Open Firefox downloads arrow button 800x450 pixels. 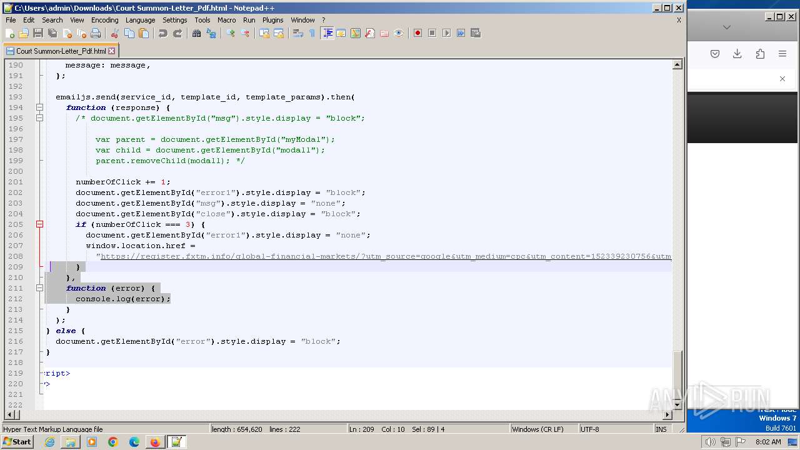pos(737,54)
